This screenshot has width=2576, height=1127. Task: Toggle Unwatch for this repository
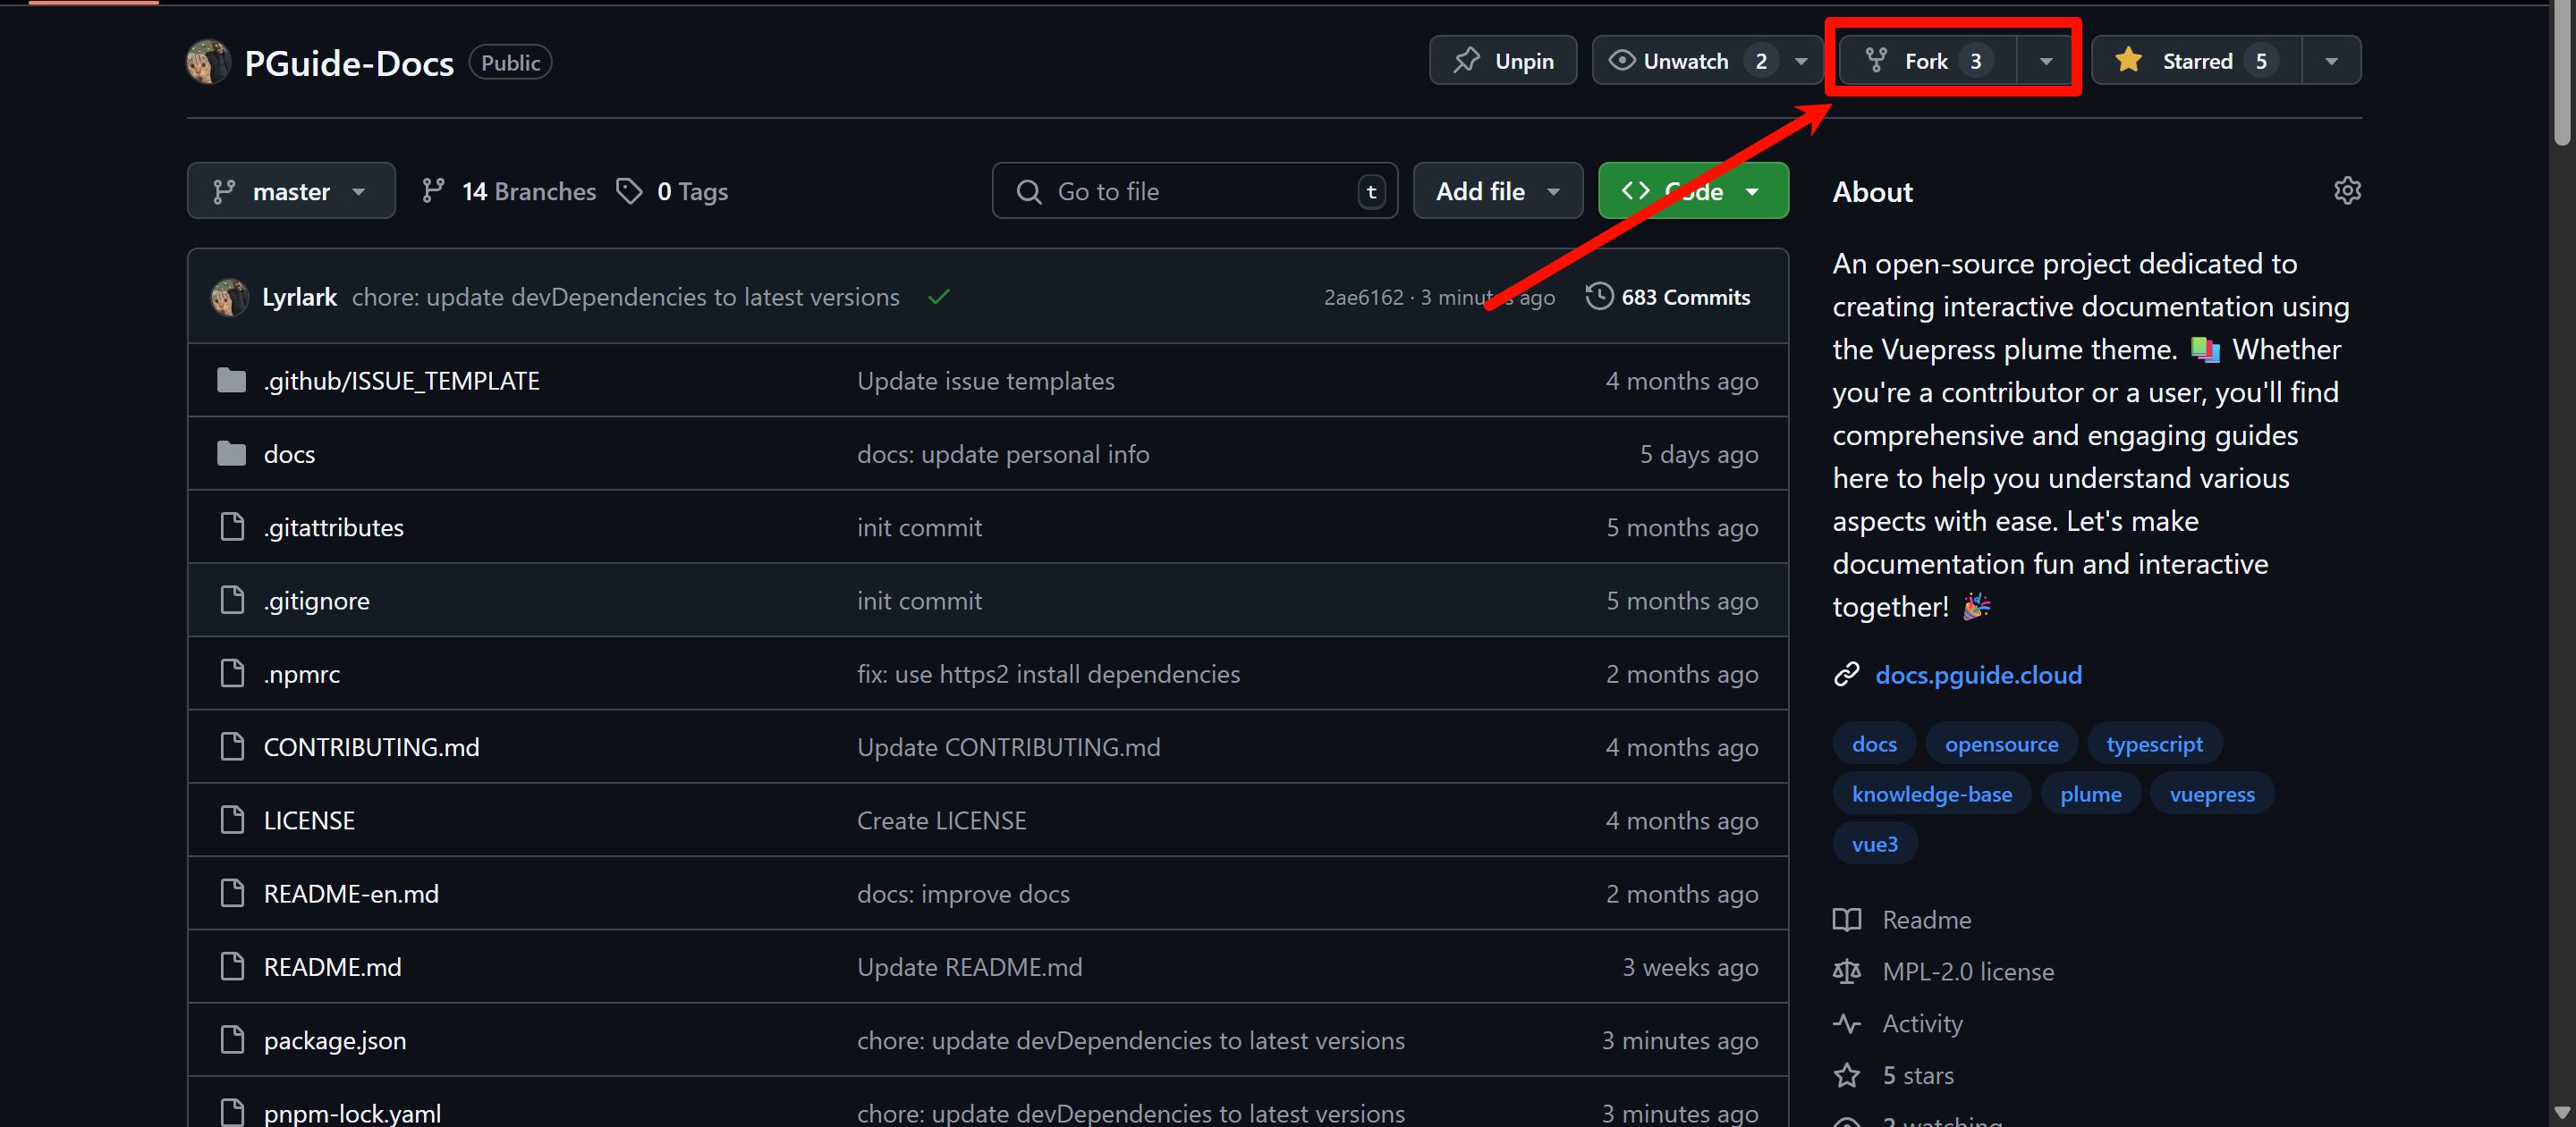(x=1686, y=61)
